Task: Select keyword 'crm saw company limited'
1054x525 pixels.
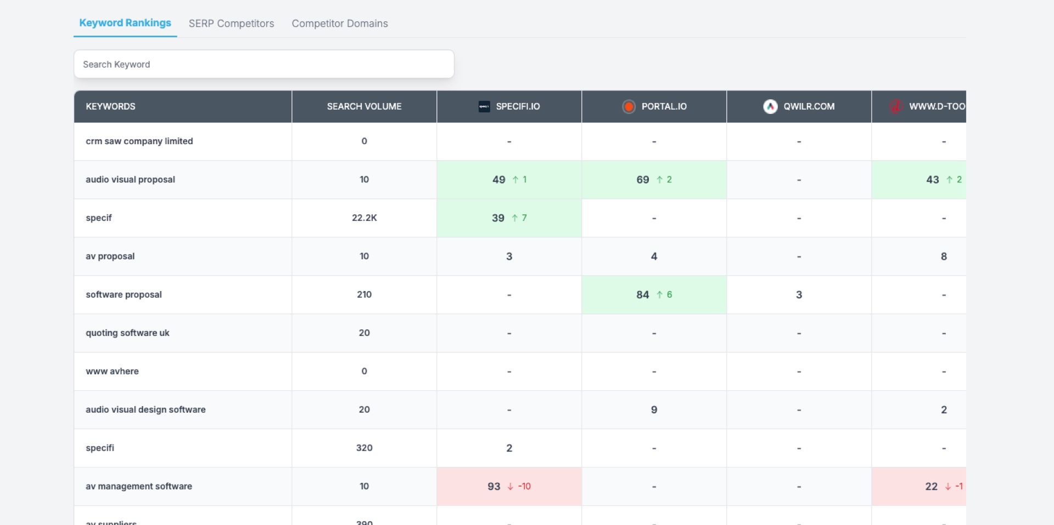Action: click(139, 141)
